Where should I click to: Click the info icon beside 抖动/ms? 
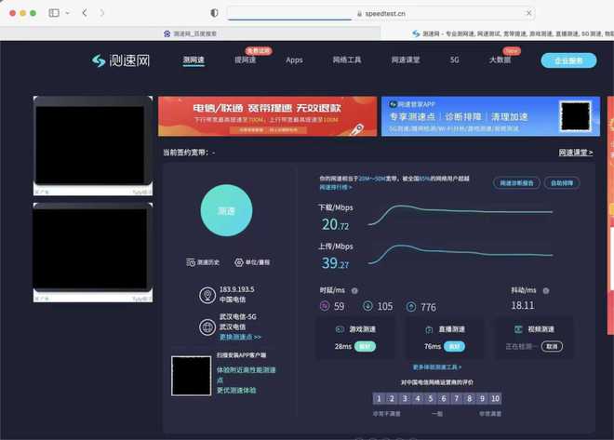545,290
